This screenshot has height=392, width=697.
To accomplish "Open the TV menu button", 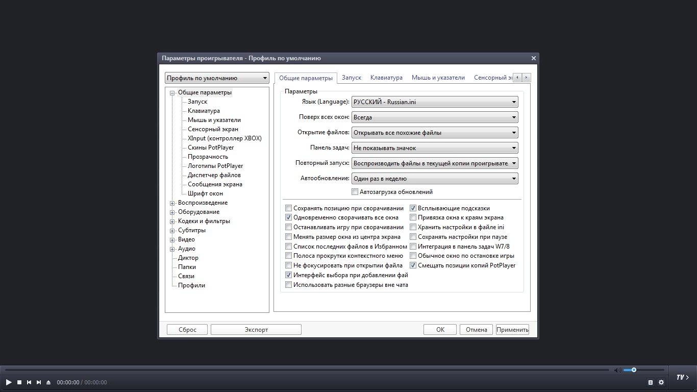I will (683, 378).
